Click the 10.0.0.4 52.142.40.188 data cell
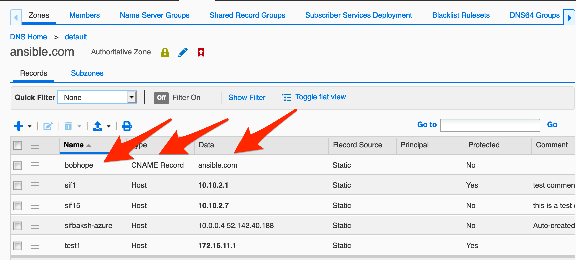This screenshot has height=260, width=576. (236, 226)
